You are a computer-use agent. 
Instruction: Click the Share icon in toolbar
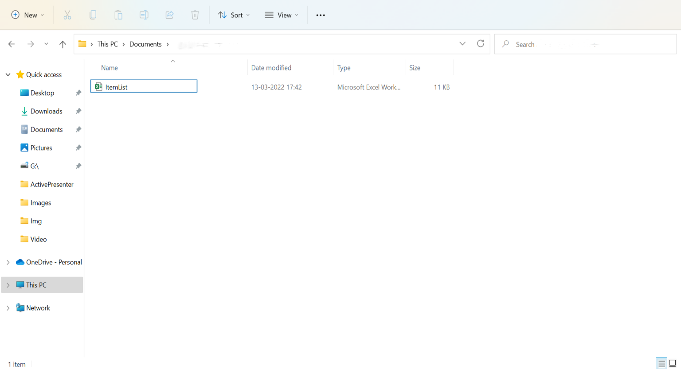click(x=169, y=15)
